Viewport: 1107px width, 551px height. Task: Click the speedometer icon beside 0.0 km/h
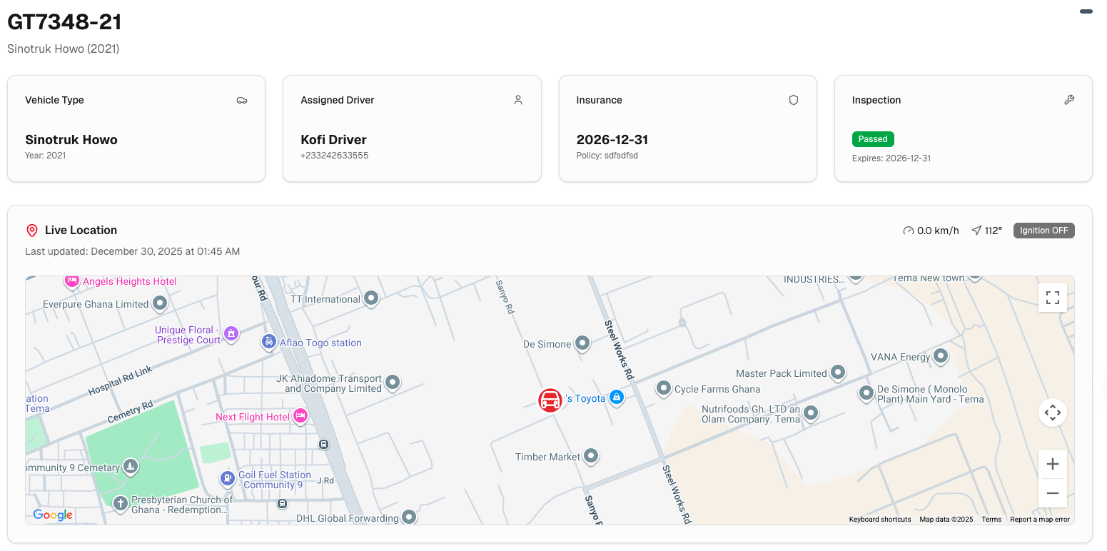[908, 230]
